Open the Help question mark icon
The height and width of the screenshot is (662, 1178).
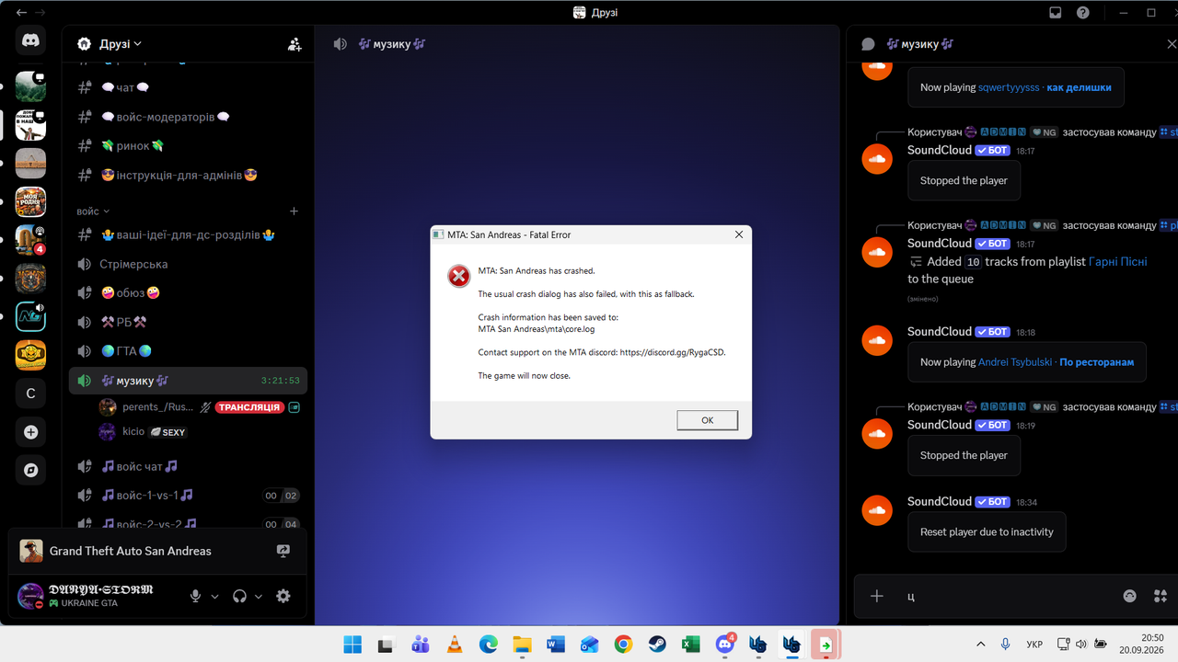1083,13
